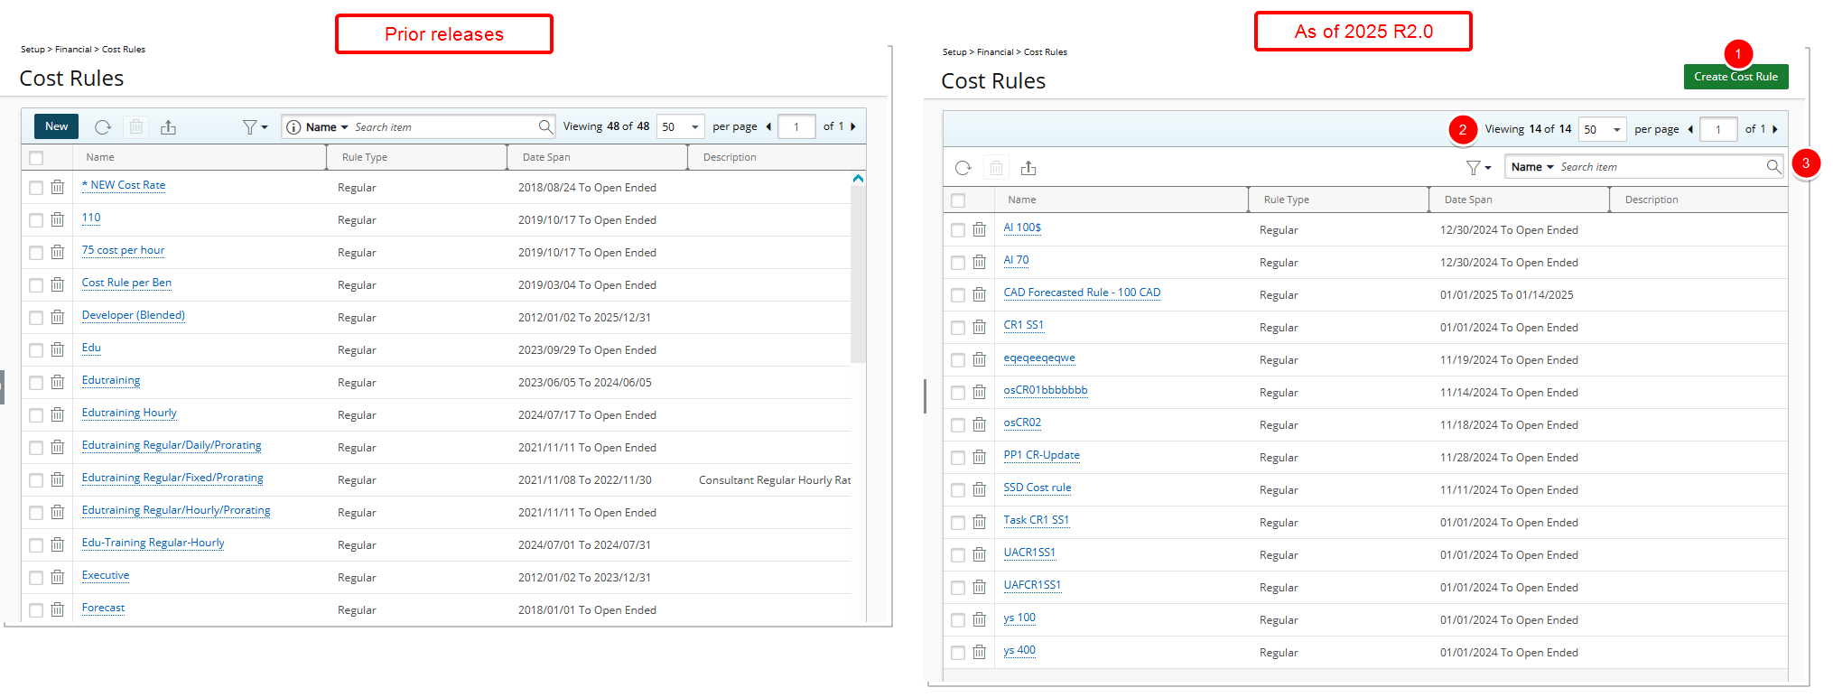Collapse the left panel list with up chevron
1833x697 pixels.
click(858, 179)
